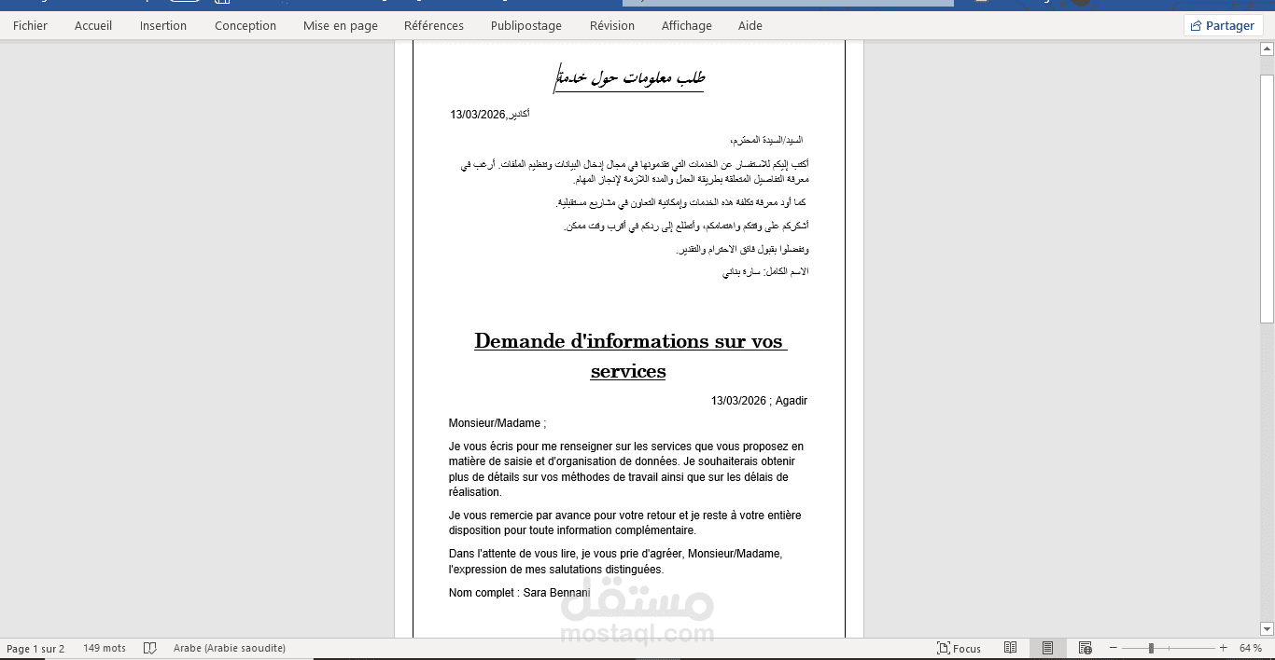
Task: Click the zoom out minus button
Action: 1114,648
